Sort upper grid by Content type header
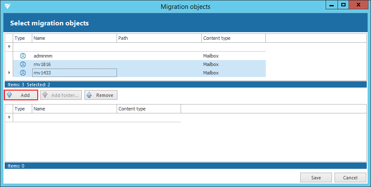The height and width of the screenshot is (187, 371). pos(233,38)
